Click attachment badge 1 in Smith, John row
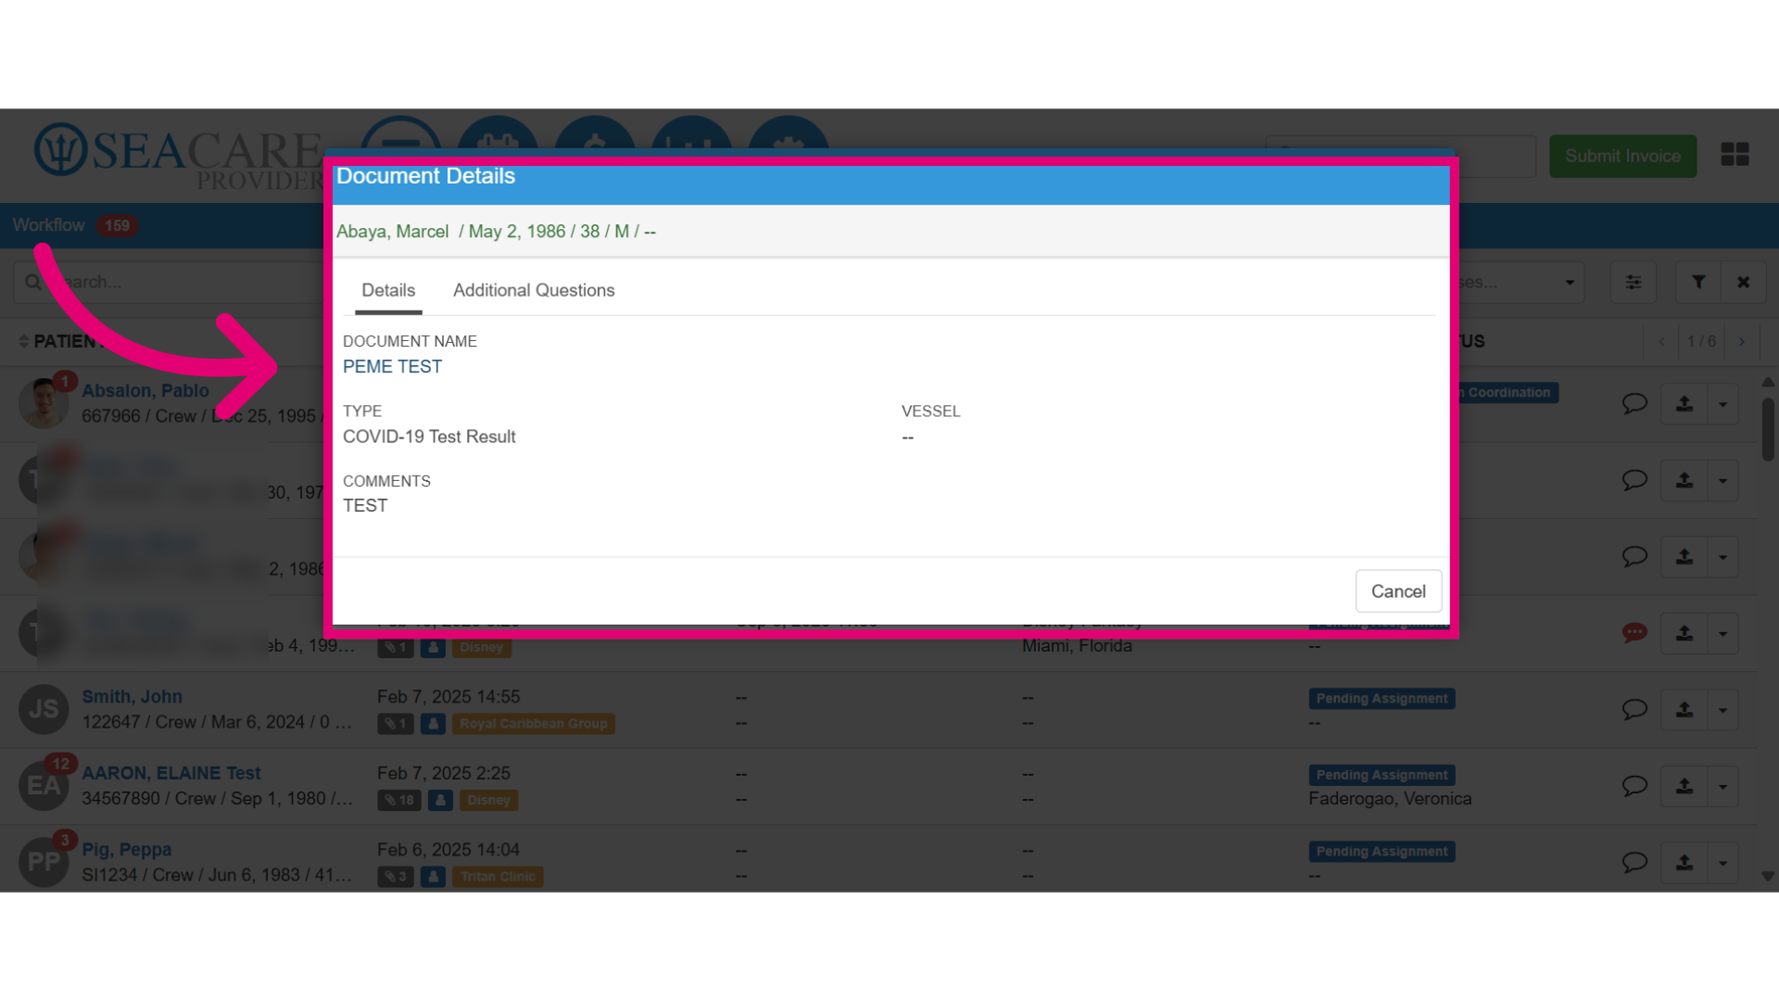 [396, 724]
